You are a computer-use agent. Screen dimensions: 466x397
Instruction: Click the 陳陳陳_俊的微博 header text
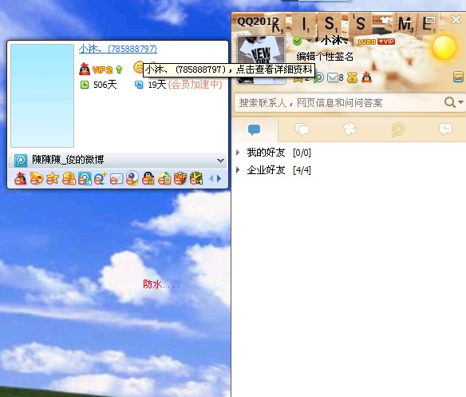68,160
